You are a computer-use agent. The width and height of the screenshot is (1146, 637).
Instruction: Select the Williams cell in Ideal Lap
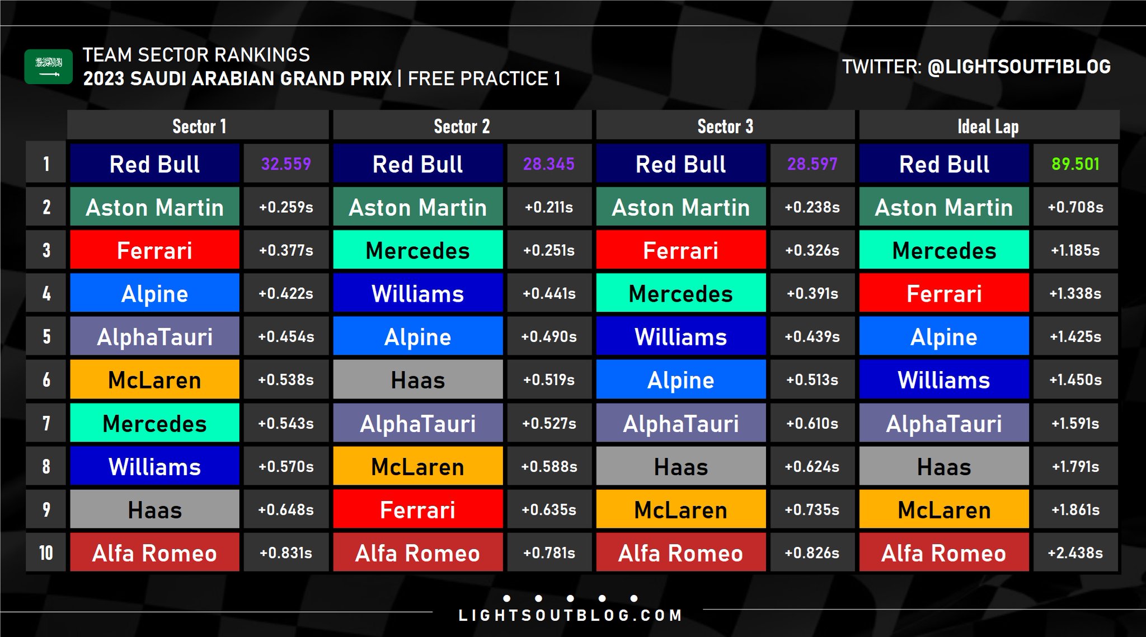(x=944, y=380)
